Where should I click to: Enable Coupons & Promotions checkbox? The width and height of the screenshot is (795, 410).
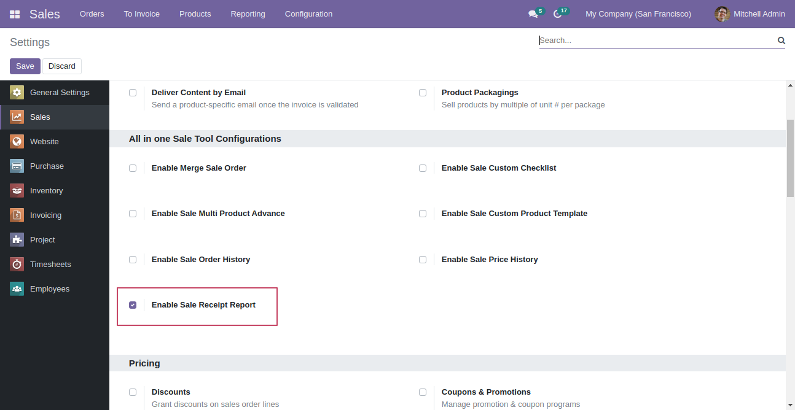(x=423, y=392)
